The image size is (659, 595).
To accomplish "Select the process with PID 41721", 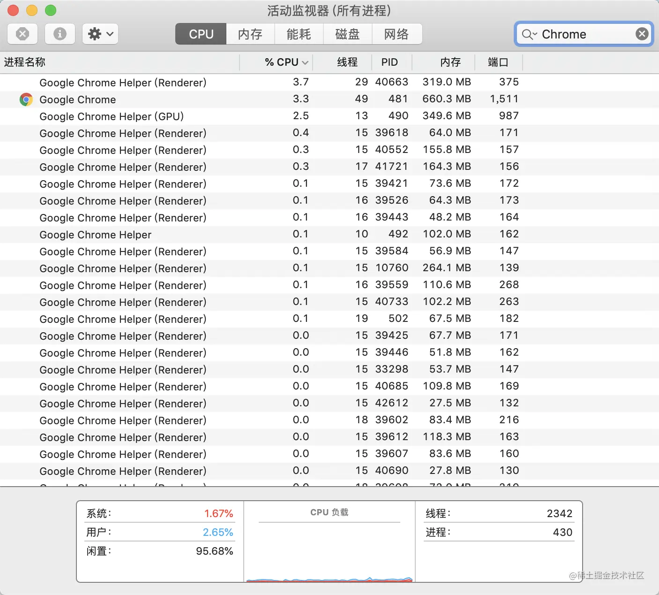I will coord(329,167).
